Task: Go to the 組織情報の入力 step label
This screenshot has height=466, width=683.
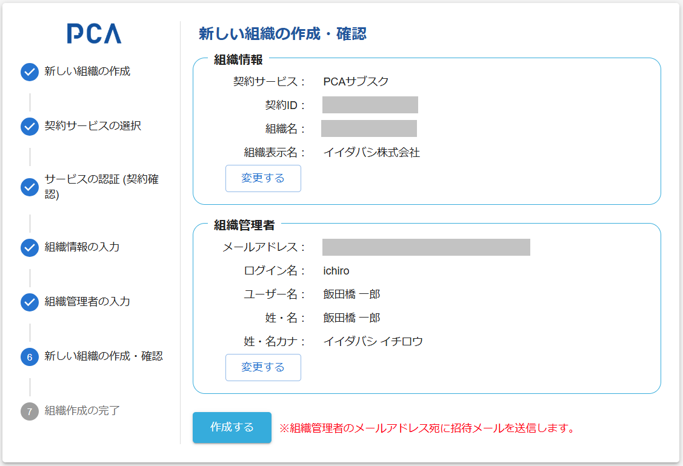Action: (x=82, y=247)
